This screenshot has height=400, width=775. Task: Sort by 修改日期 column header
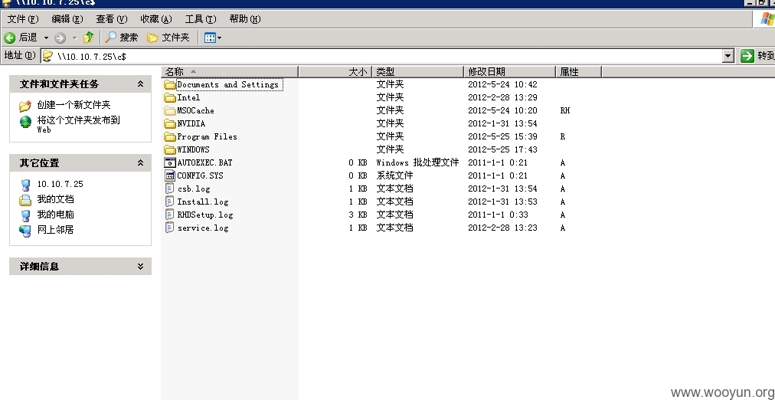(509, 72)
